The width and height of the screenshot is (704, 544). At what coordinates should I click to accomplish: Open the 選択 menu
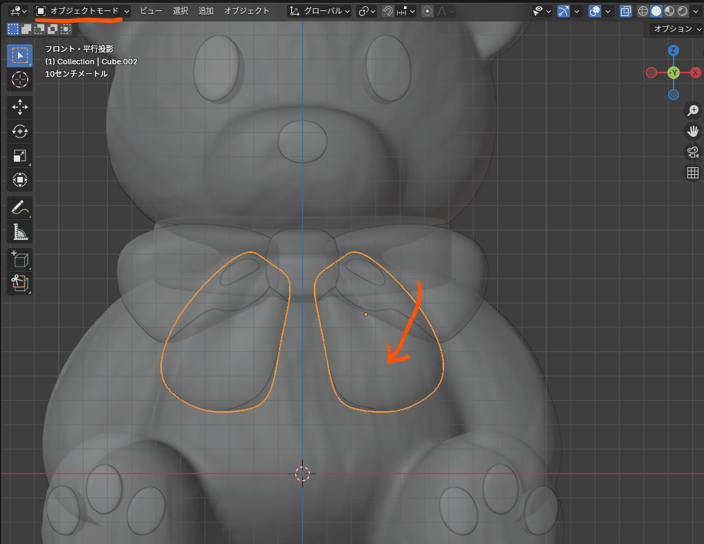coord(180,11)
